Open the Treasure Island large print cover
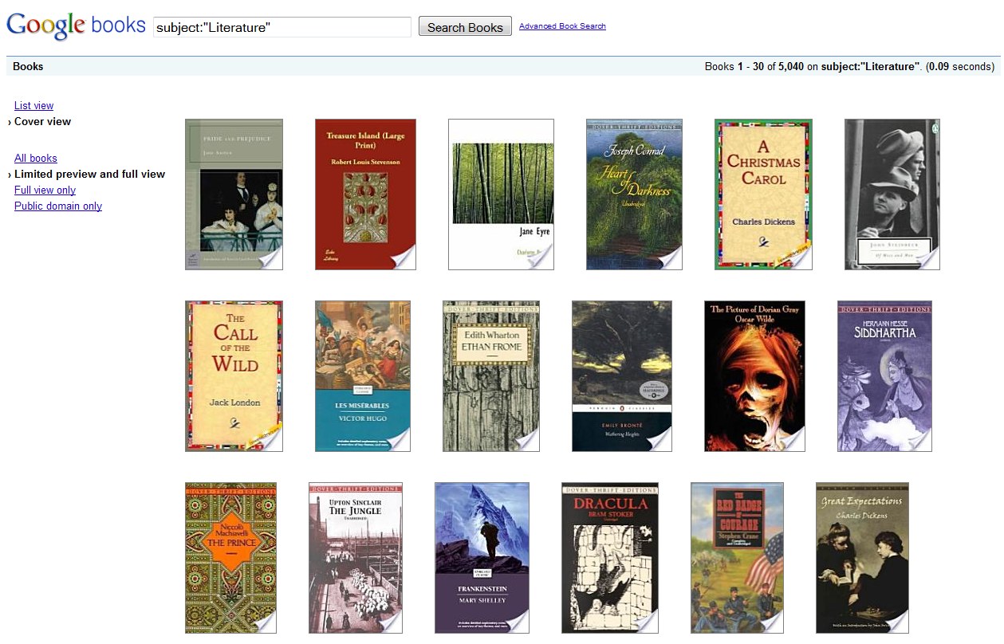 [x=365, y=194]
